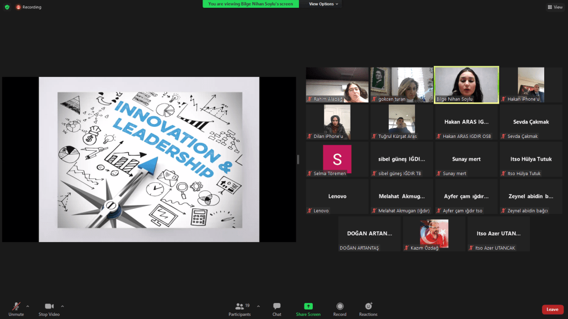The width and height of the screenshot is (568, 319).
Task: Click the red Recording indicator
Action: coord(28,7)
